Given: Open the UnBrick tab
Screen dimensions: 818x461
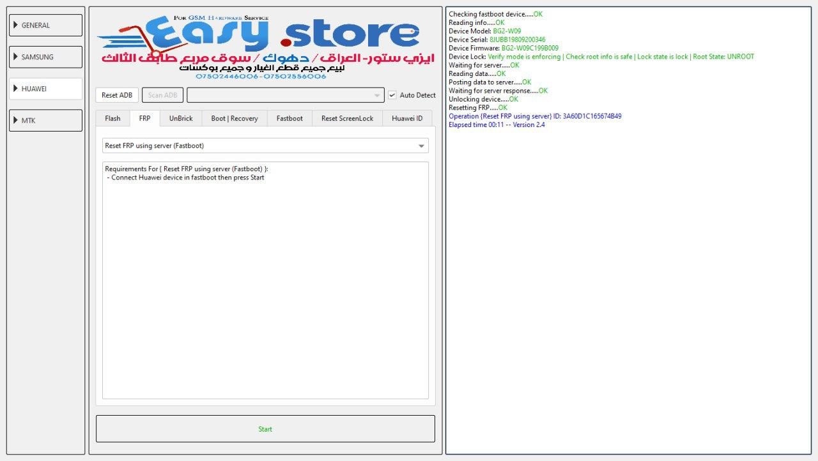Looking at the screenshot, I should [181, 118].
